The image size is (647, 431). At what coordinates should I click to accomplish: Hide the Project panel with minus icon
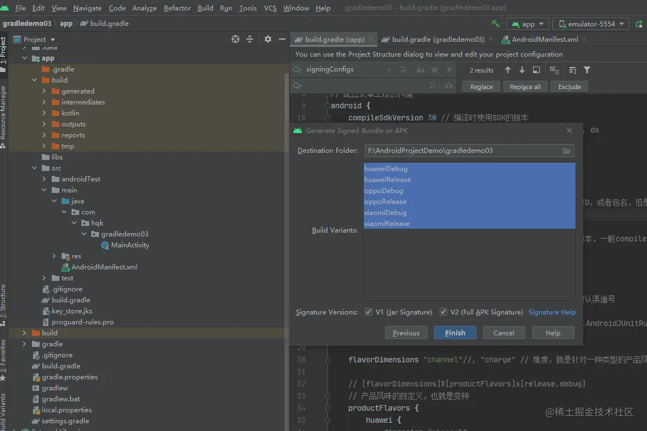pyautogui.click(x=282, y=39)
